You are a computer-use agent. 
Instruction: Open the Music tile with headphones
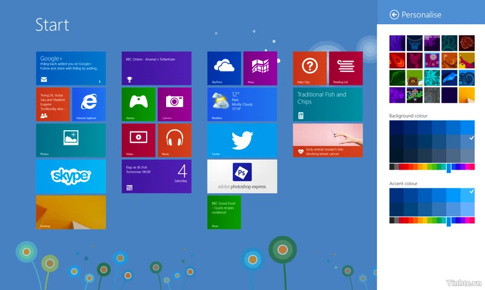pyautogui.click(x=175, y=140)
